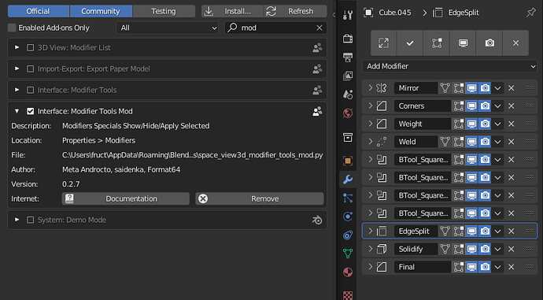Click the Weld modifier type icon

coord(381,142)
